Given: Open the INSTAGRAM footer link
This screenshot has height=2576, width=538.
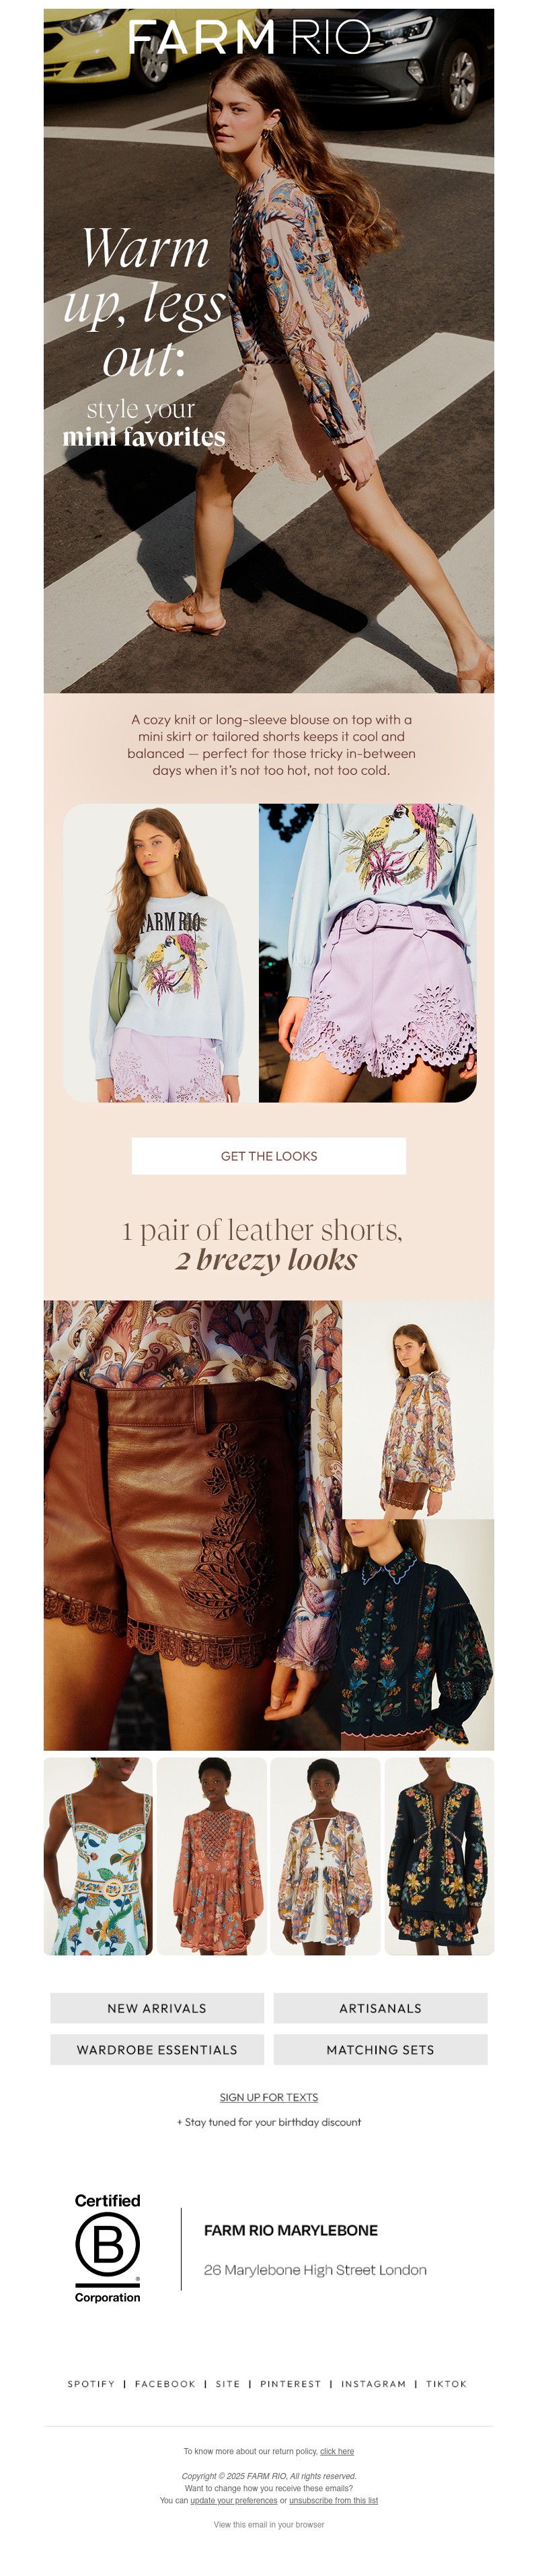Looking at the screenshot, I should pos(373,2384).
